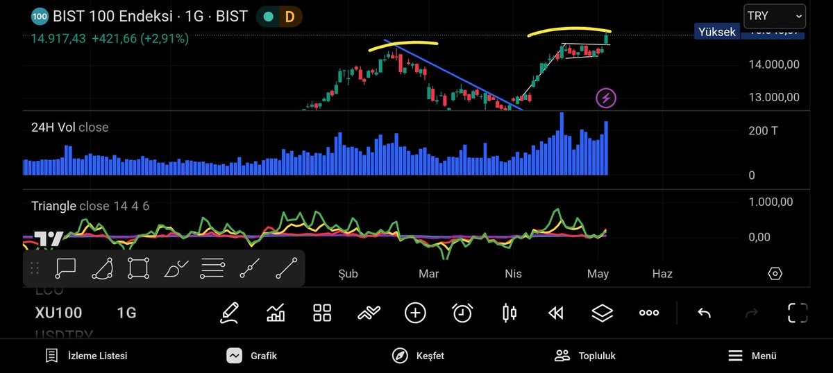Select the brush drawing tool

pos(176,268)
